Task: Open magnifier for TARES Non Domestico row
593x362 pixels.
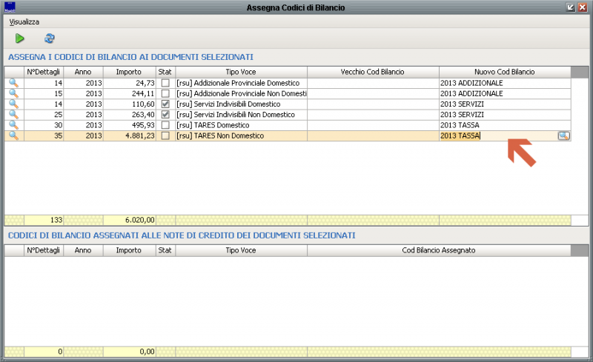Action: point(13,136)
